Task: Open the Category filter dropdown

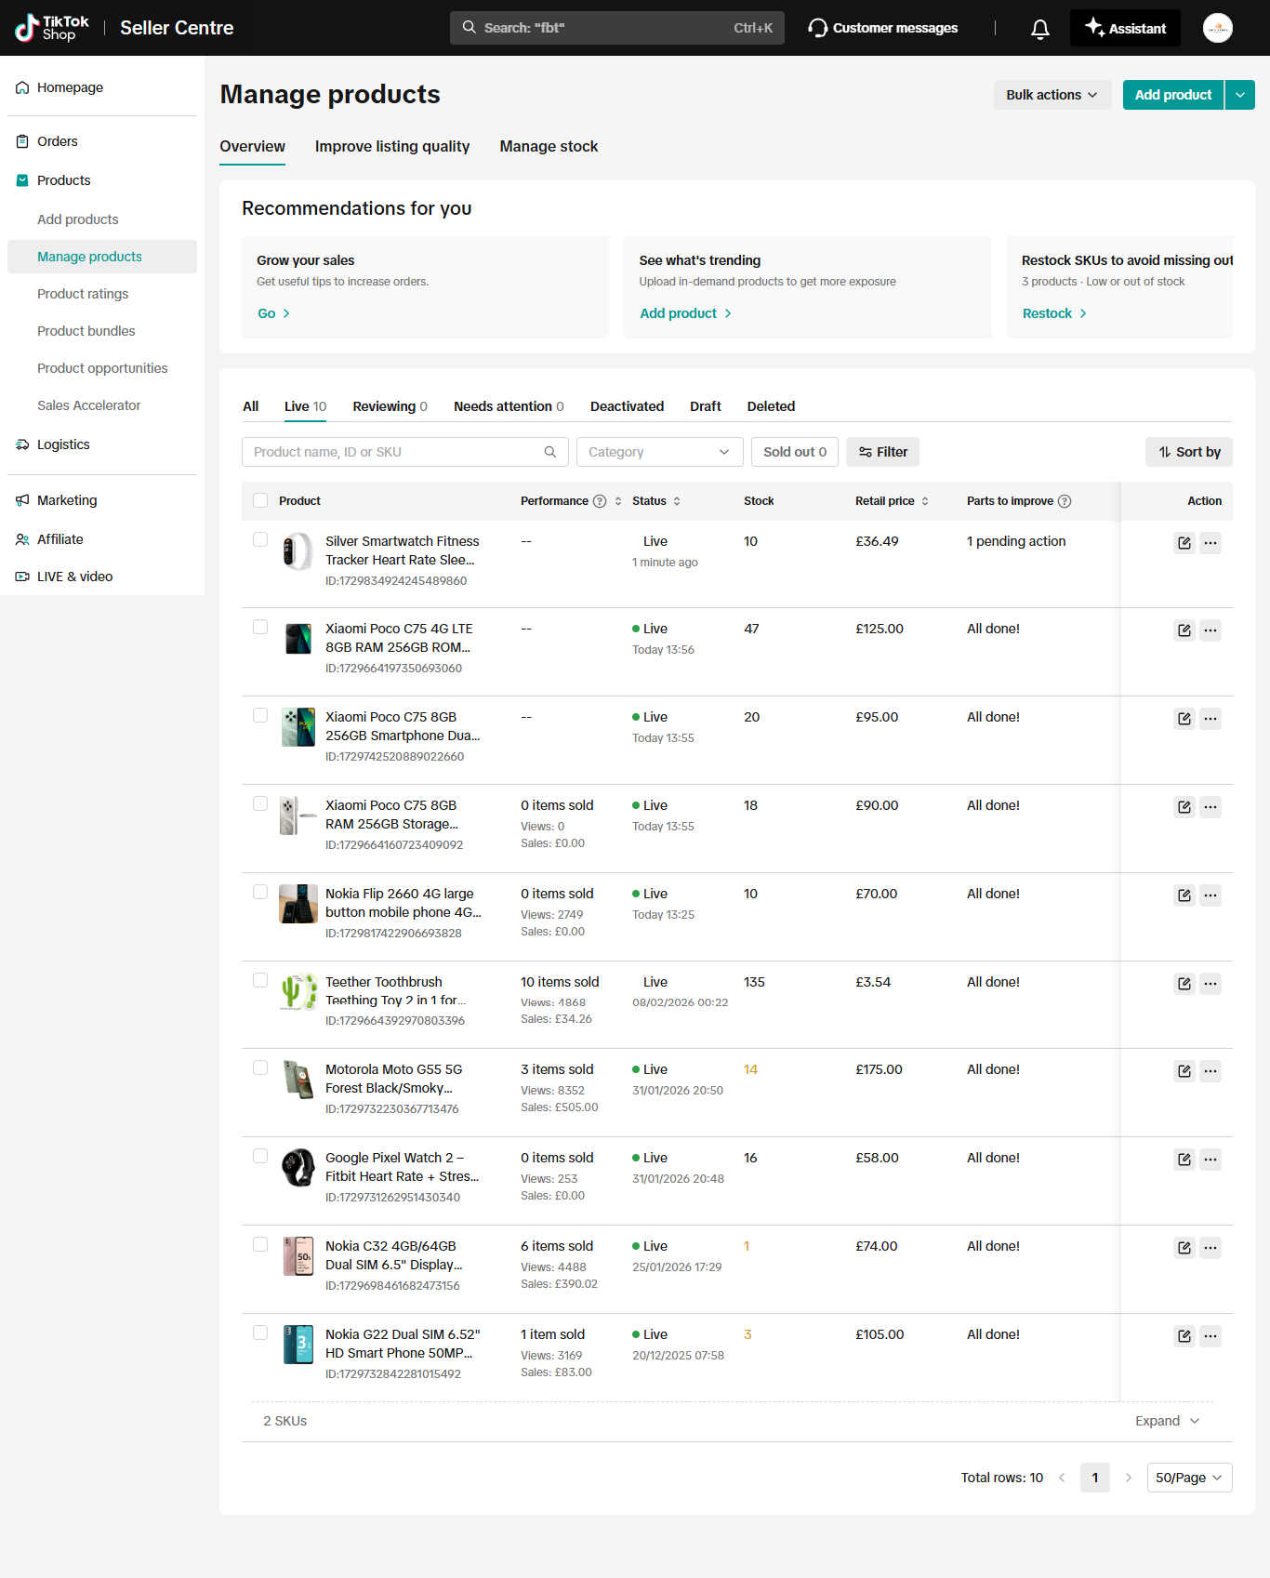Action: [659, 452]
